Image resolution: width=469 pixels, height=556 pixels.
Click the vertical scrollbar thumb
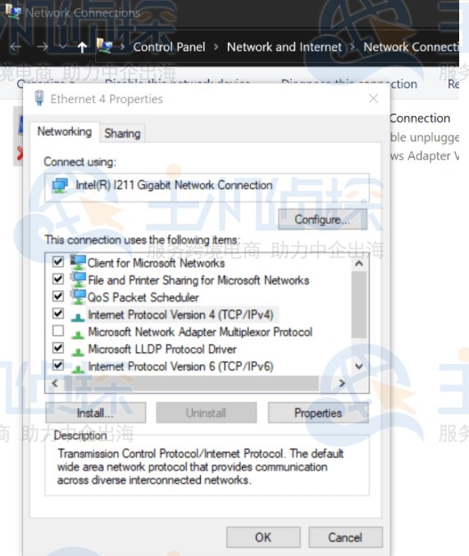(x=359, y=305)
